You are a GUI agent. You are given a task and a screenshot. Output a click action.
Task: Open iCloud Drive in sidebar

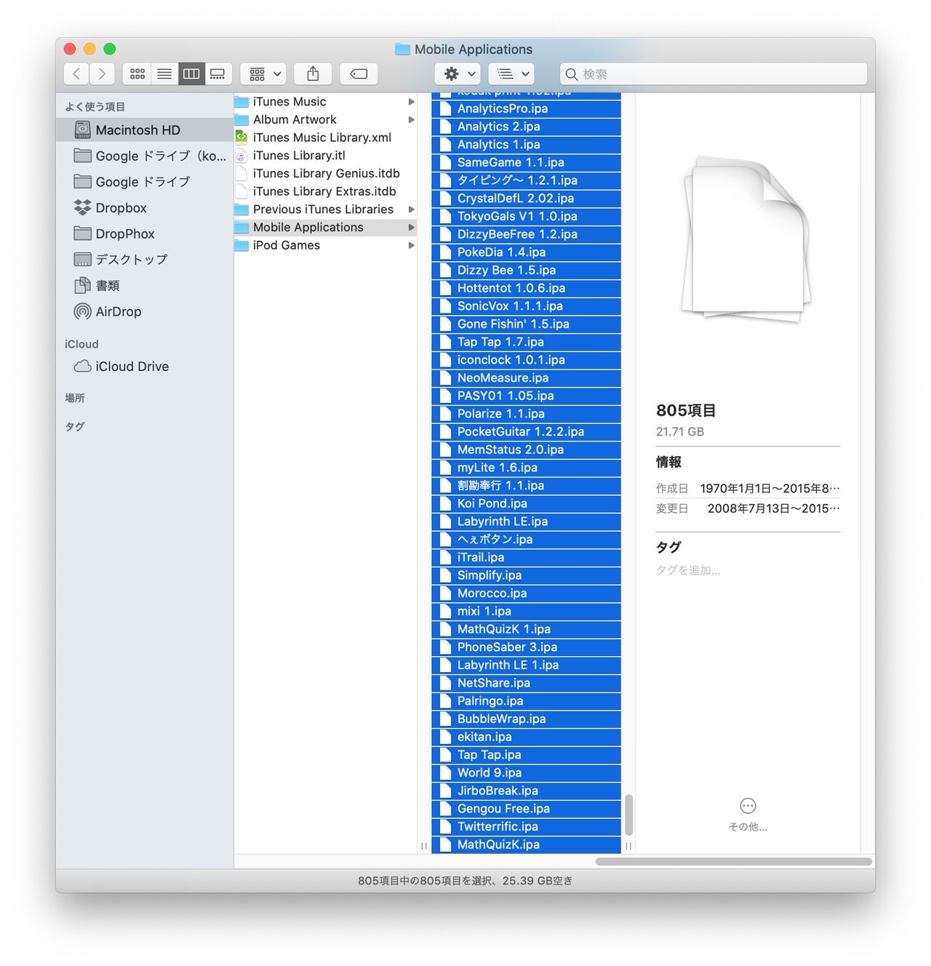144,367
